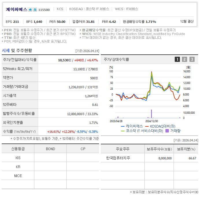201x197 pixels.
Task: Click the 보유지분(%) column header
Action: (x=186, y=149)
